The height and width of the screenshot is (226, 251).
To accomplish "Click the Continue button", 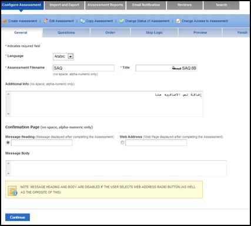I will [x=18, y=217].
